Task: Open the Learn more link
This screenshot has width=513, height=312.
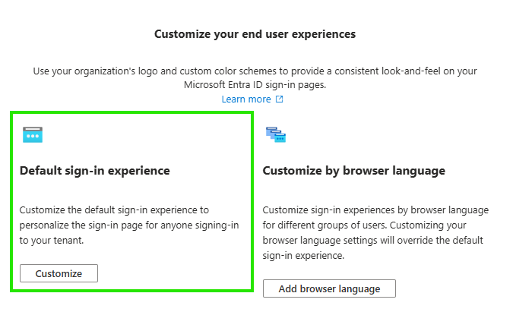Action: pyautogui.click(x=246, y=99)
